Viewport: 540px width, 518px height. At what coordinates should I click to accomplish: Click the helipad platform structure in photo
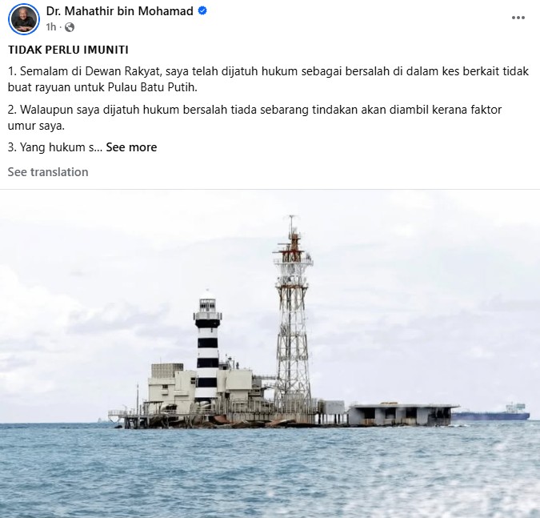402,415
